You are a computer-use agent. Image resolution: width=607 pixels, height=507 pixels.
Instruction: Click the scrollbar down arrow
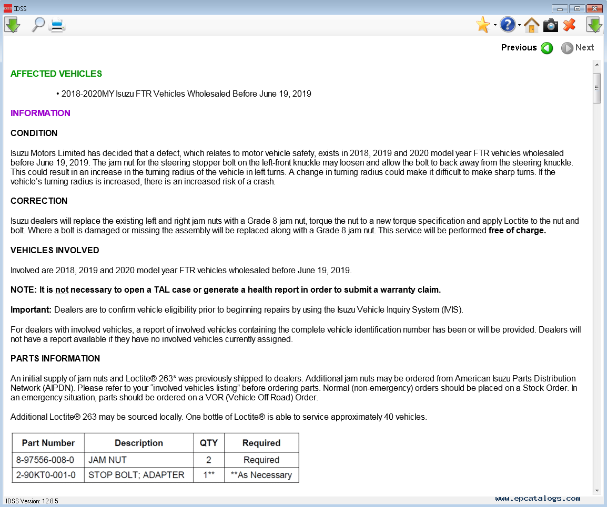(x=596, y=491)
